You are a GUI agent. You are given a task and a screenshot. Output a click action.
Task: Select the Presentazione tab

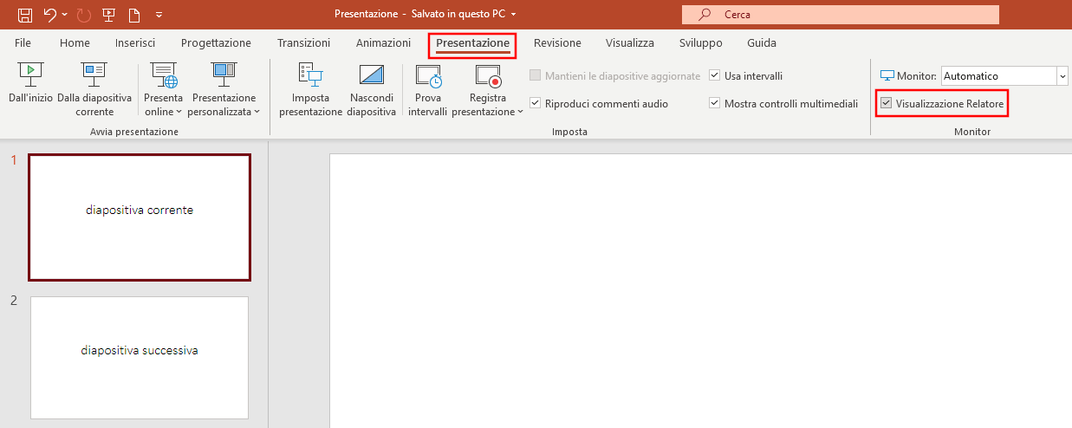[x=472, y=43]
